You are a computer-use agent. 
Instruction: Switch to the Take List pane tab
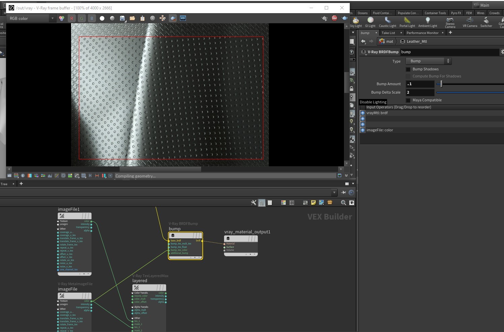click(388, 33)
